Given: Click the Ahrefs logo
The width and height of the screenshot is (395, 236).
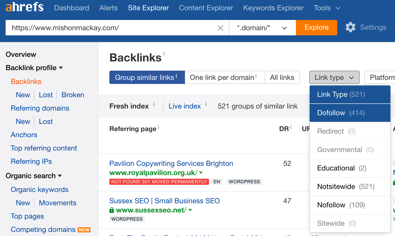Looking at the screenshot, I should [25, 7].
